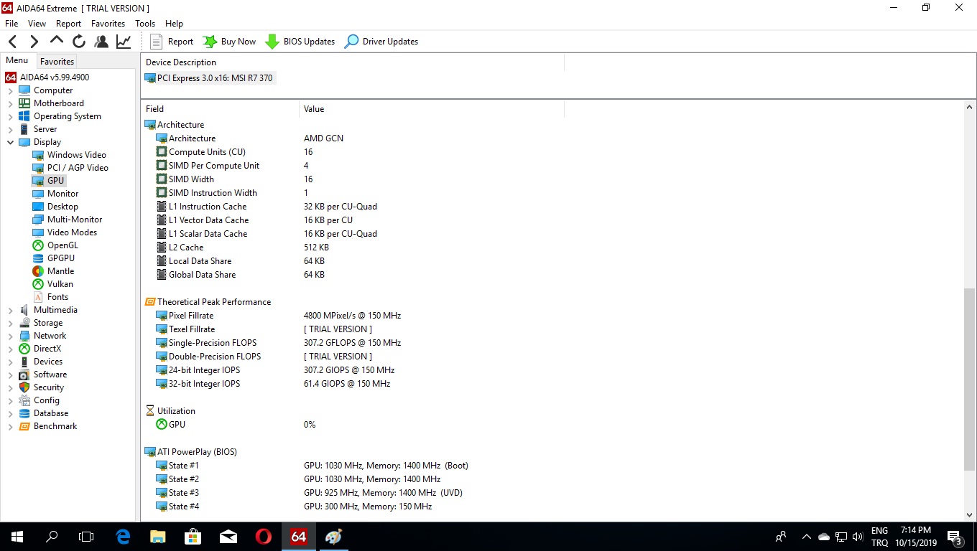Viewport: 977px width, 551px height.
Task: Select the MSI R7 370 device entry
Action: point(209,78)
